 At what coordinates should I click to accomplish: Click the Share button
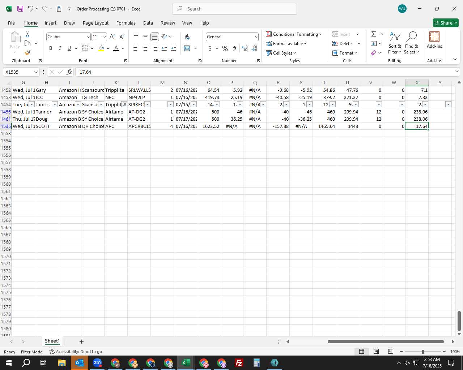tap(446, 23)
